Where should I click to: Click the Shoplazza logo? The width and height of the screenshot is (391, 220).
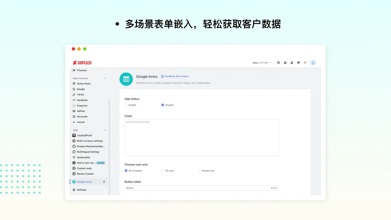point(82,63)
